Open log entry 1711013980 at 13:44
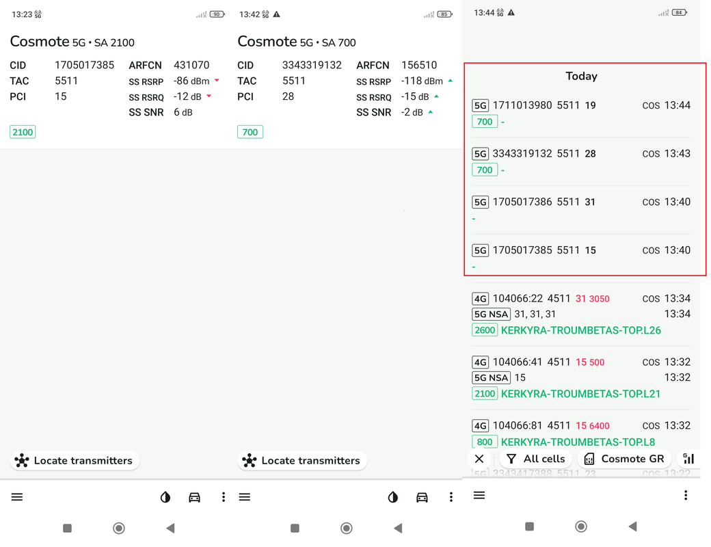Screen dimensions: 711x547 pyautogui.click(x=581, y=113)
